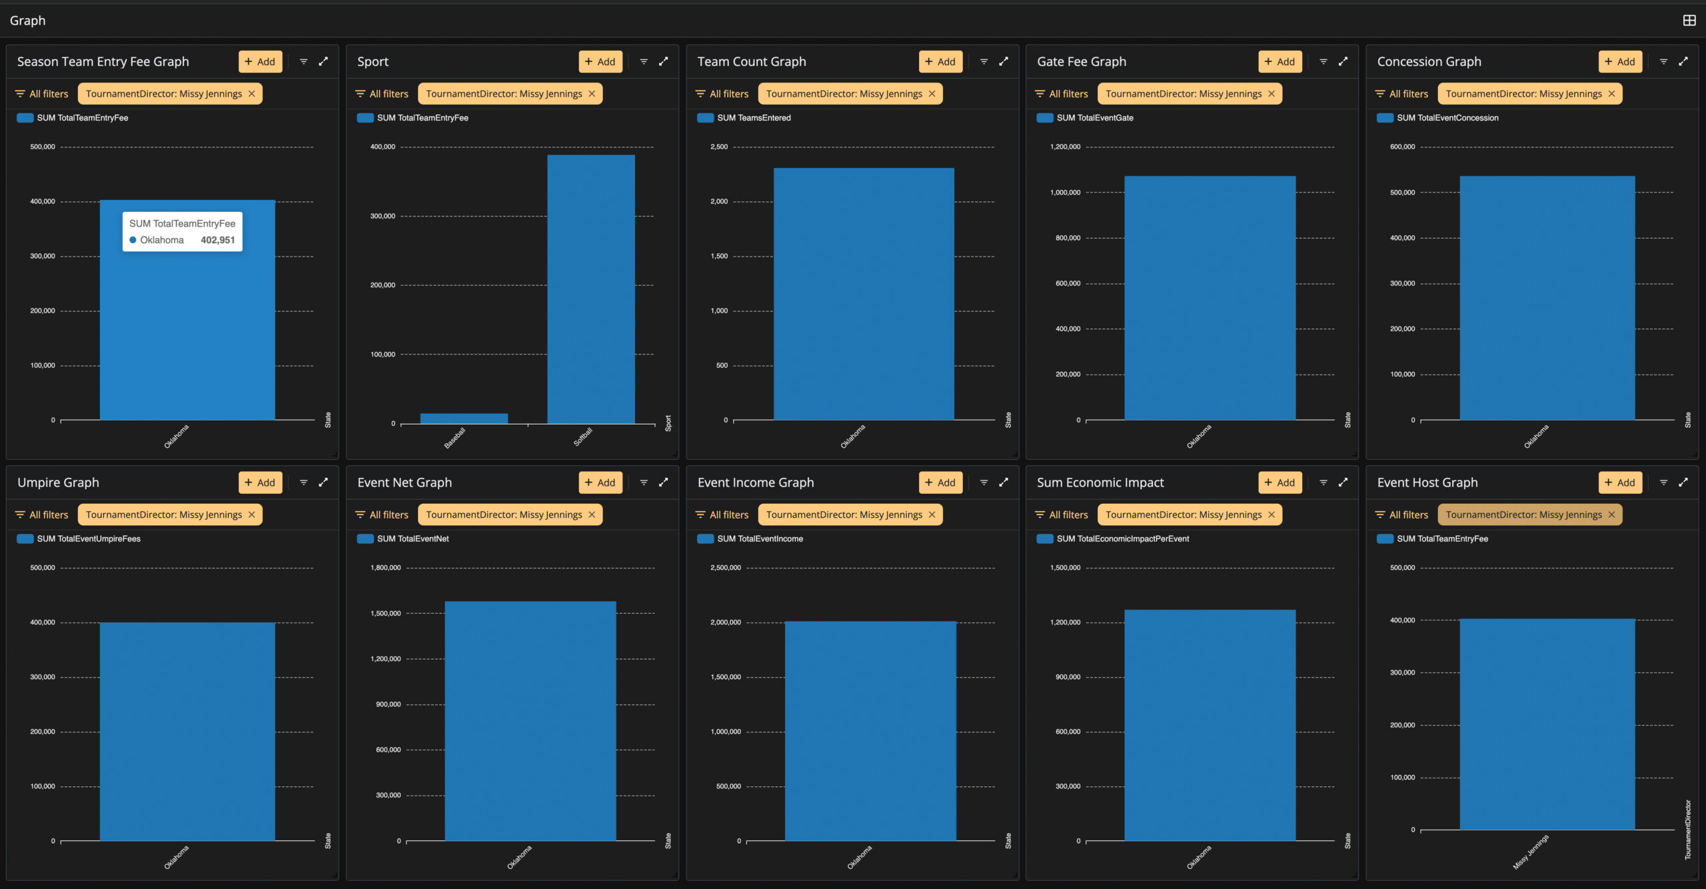This screenshot has height=889, width=1706.
Task: Remove TournamentDirector filter from Season Team Entry Fee Graph
Action: pos(252,94)
